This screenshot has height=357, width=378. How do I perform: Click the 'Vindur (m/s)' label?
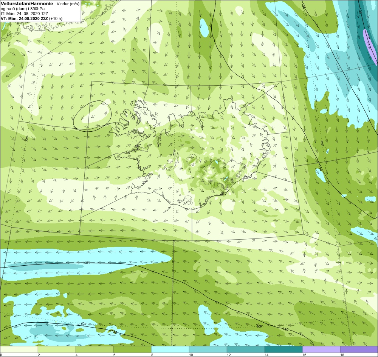click(68, 4)
